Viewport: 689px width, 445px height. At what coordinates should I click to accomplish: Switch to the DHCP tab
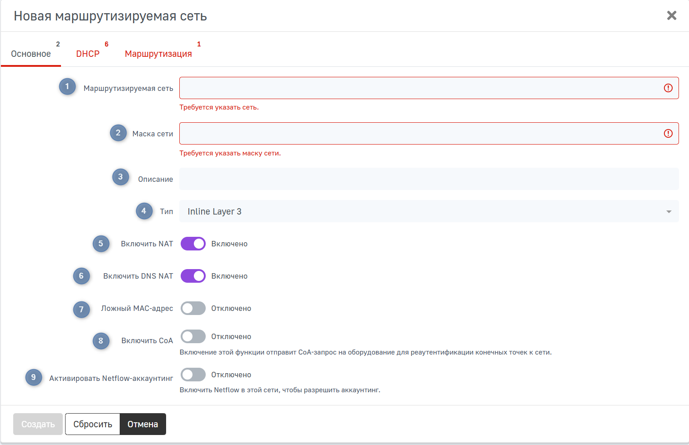(x=88, y=54)
